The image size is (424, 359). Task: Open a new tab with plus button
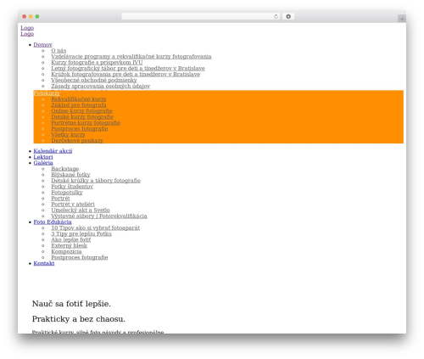click(402, 19)
